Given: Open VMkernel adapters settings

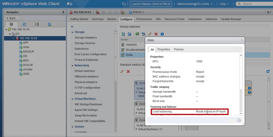Looking at the screenshot, I should (87, 77).
